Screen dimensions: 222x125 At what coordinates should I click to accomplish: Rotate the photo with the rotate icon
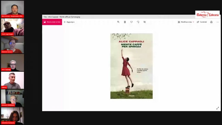(x=138, y=22)
